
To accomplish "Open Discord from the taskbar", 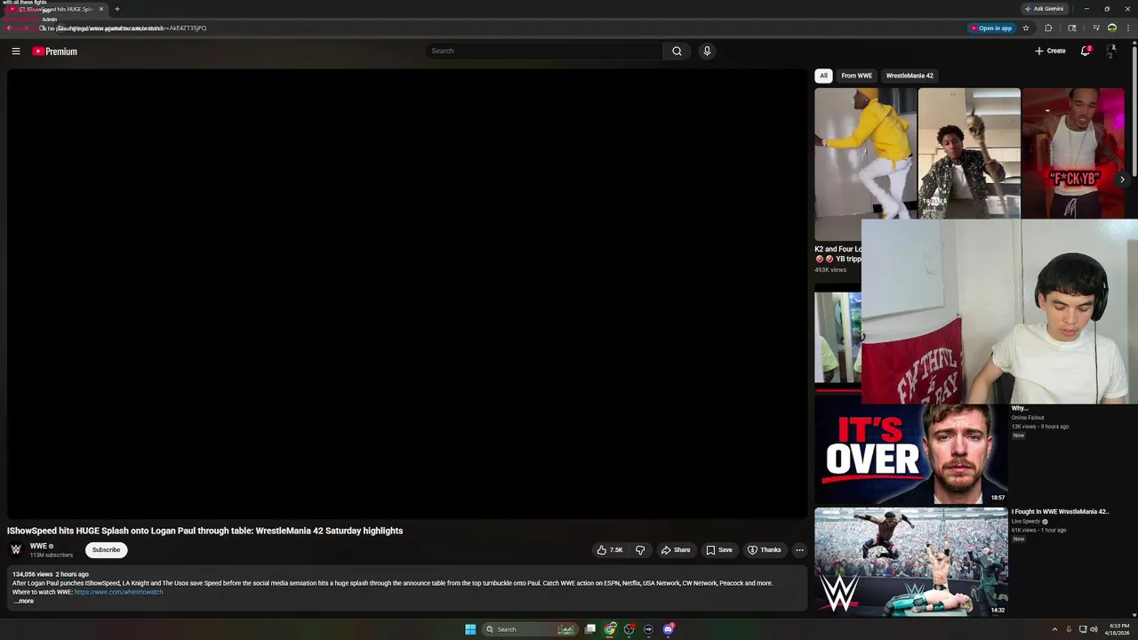I will (668, 629).
